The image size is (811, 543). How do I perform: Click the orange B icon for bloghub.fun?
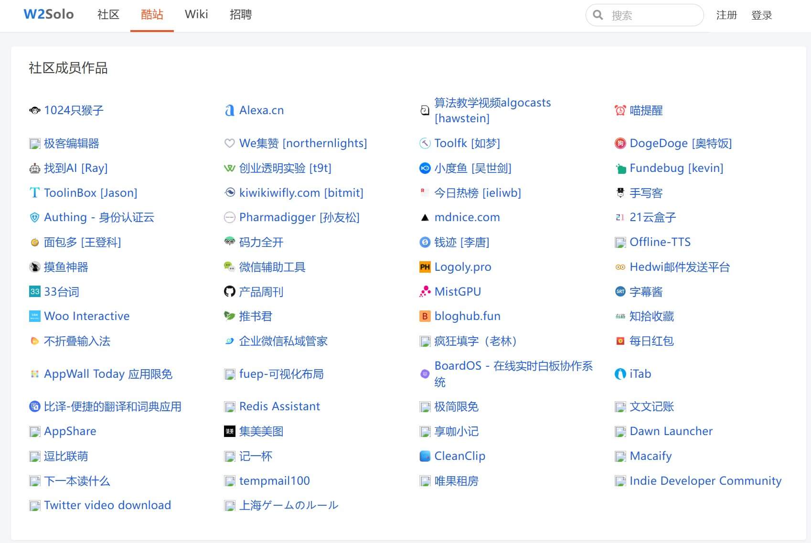pos(425,316)
